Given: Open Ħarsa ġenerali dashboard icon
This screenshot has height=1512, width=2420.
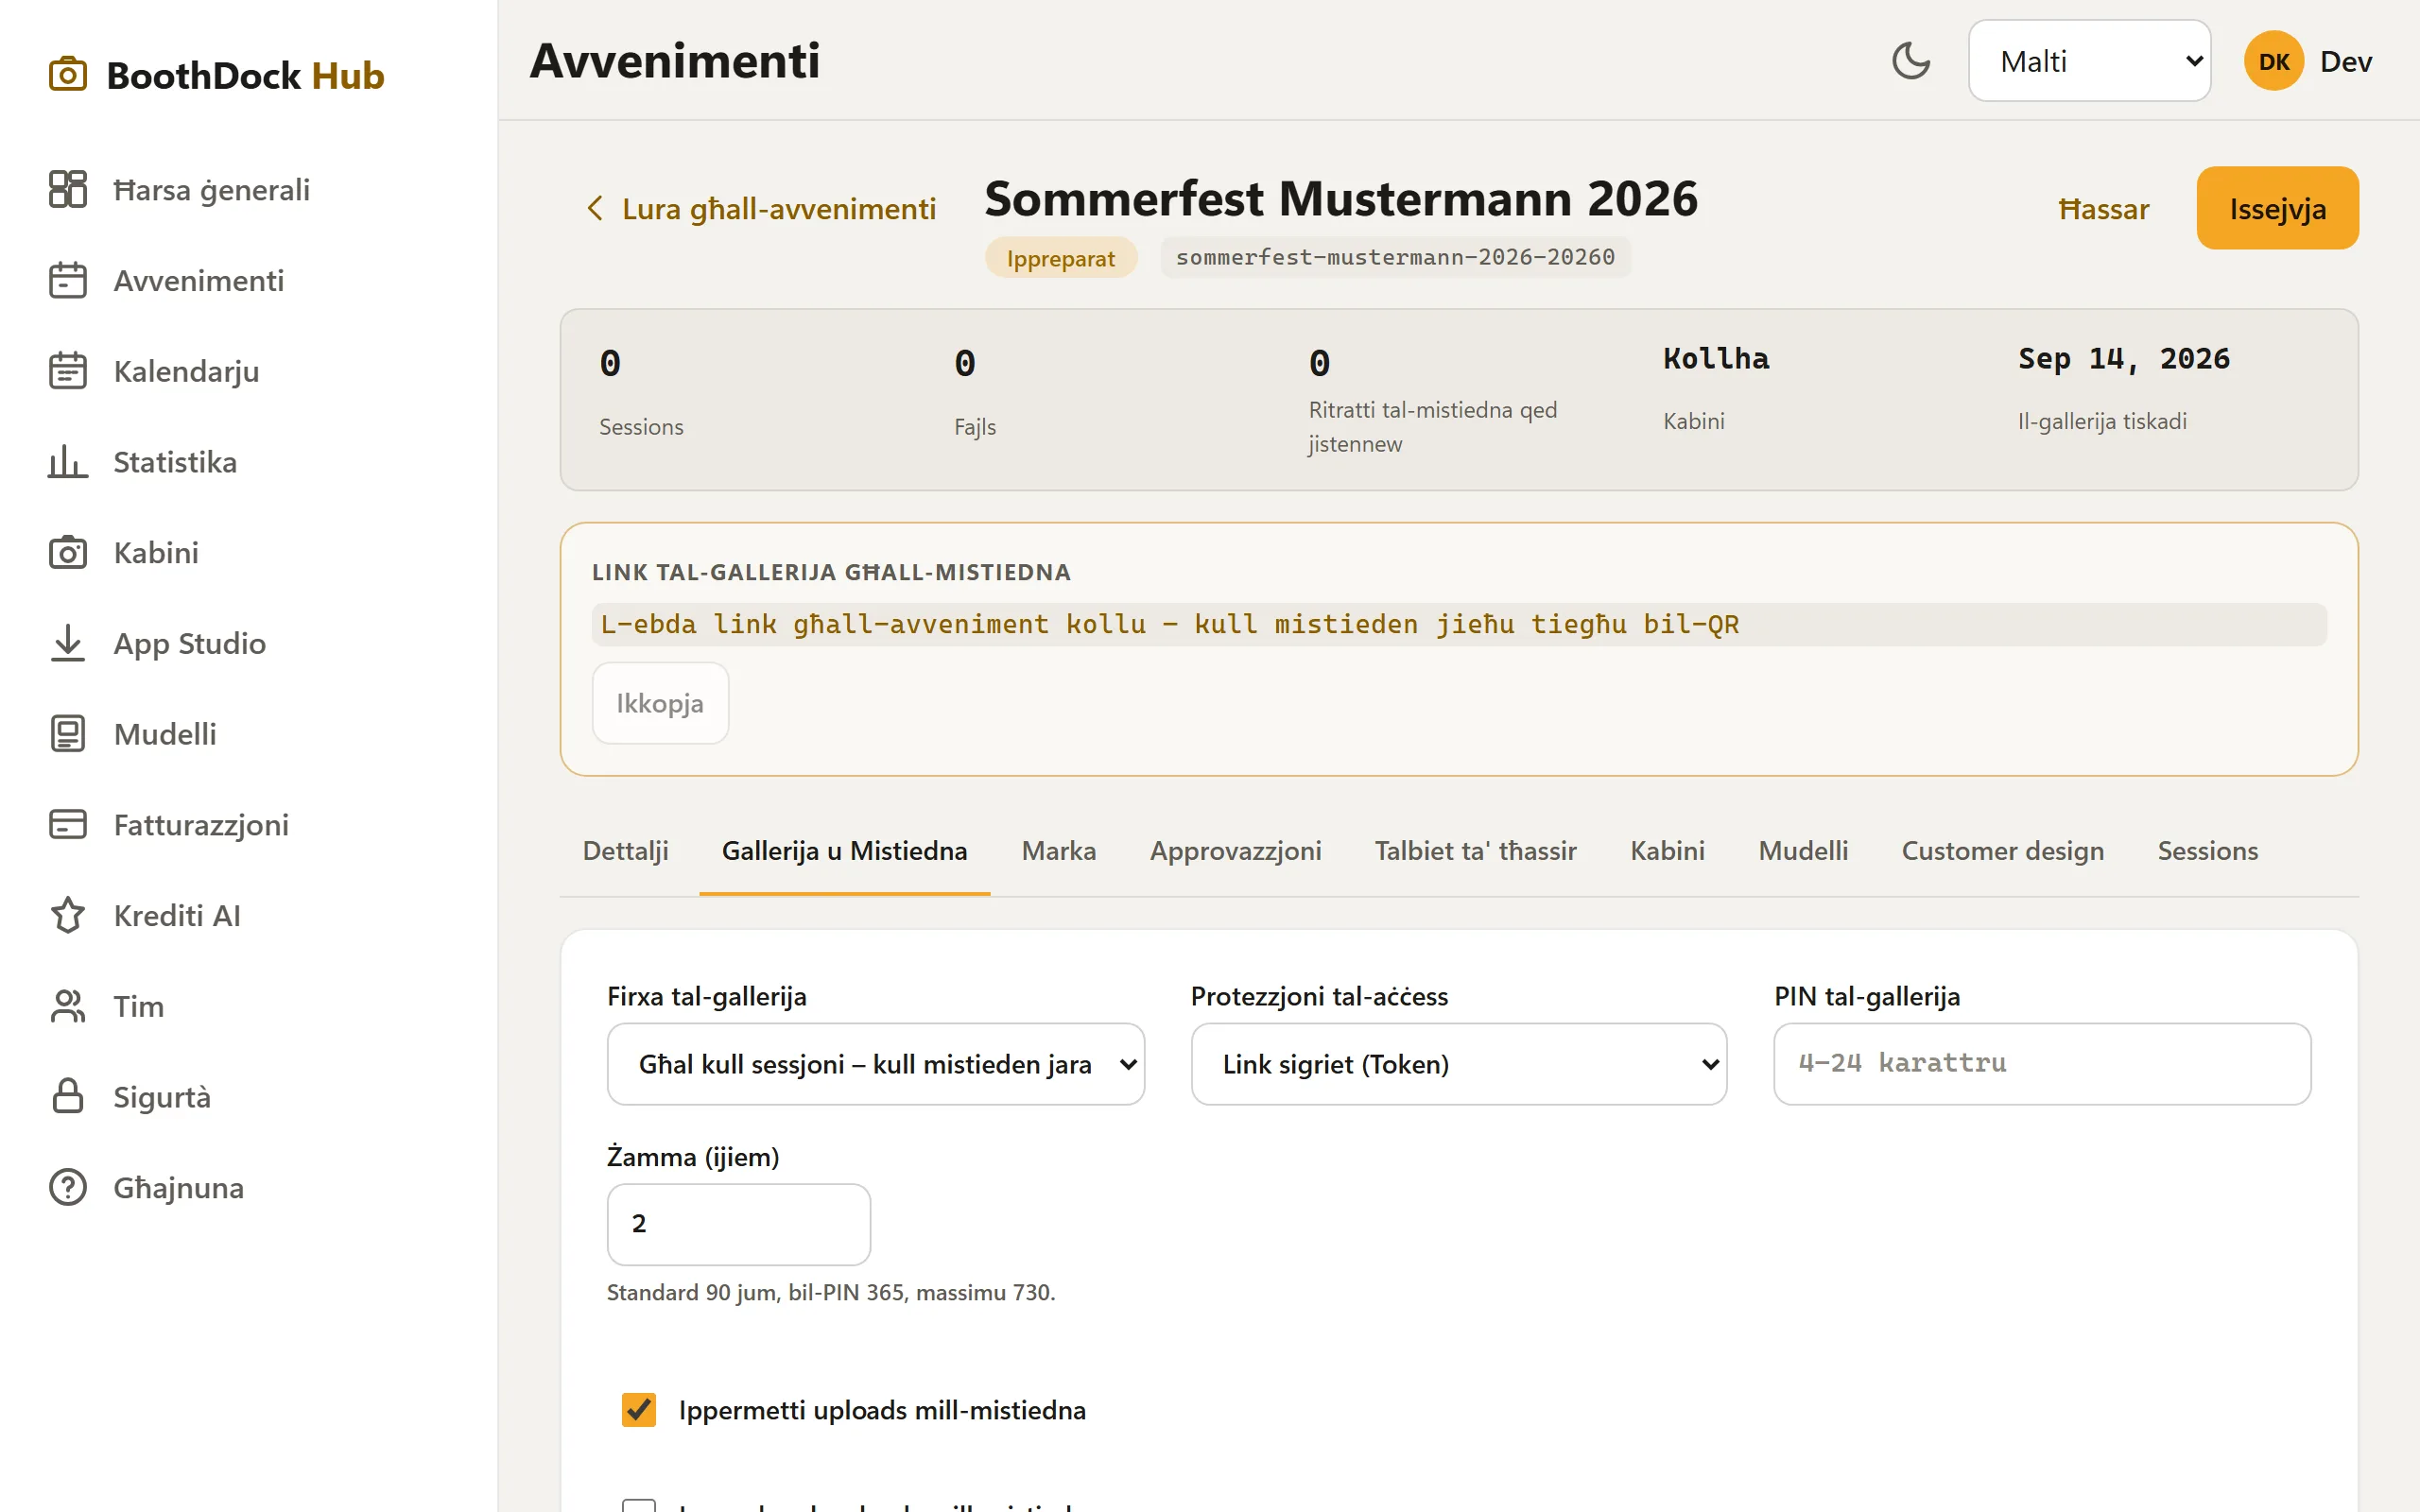Looking at the screenshot, I should pyautogui.click(x=68, y=189).
